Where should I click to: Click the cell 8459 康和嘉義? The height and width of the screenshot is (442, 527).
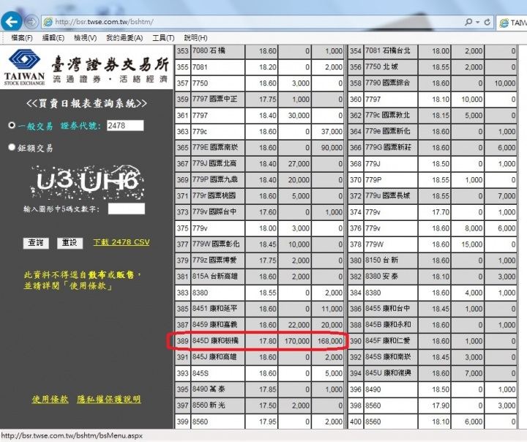point(218,325)
